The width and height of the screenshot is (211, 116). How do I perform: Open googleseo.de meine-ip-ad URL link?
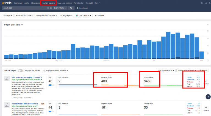[x=24, y=106]
